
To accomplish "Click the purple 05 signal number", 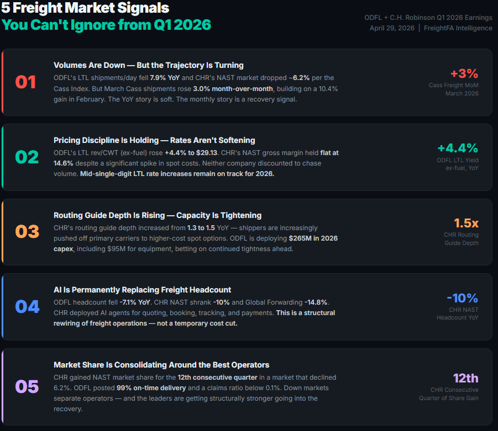I will pos(27,387).
